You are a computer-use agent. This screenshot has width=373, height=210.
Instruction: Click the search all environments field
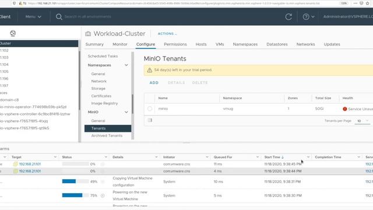point(88,17)
